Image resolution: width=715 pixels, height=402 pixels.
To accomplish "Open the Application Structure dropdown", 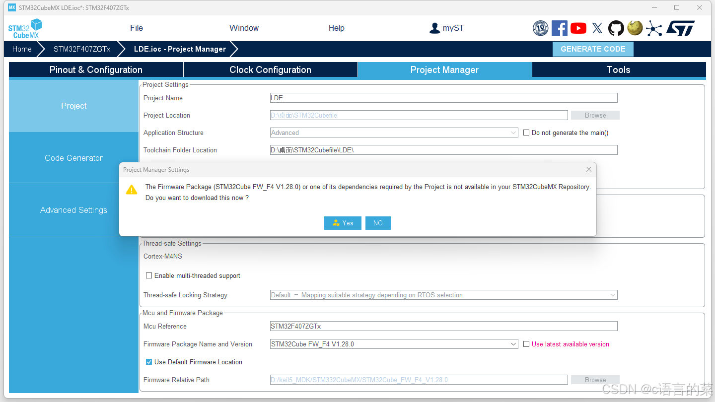I will point(394,133).
